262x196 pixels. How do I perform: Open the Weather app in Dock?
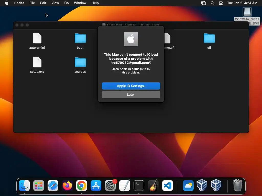coord(188,185)
